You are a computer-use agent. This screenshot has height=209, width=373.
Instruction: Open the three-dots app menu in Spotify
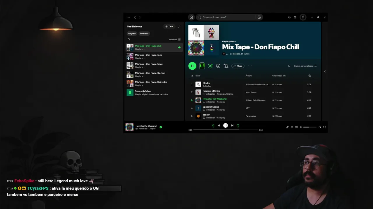point(128,17)
